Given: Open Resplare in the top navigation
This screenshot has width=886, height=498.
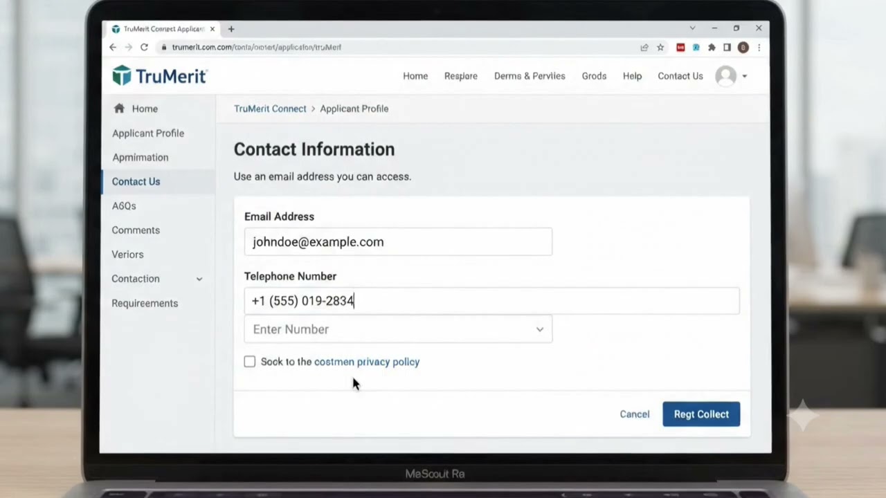Looking at the screenshot, I should [x=461, y=76].
